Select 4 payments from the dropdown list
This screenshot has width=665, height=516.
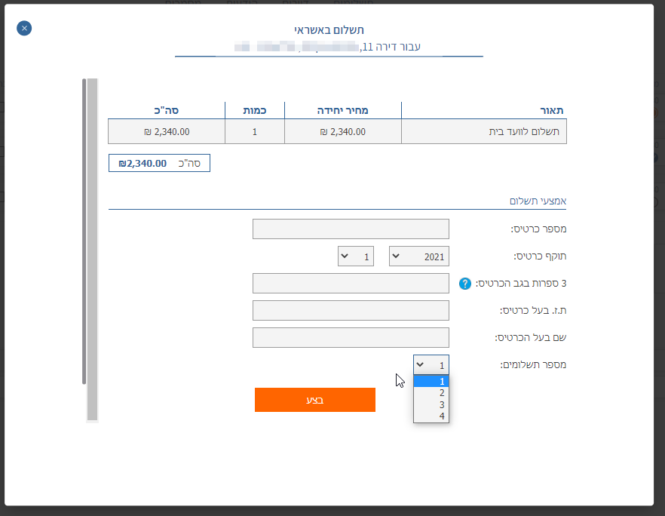point(431,416)
